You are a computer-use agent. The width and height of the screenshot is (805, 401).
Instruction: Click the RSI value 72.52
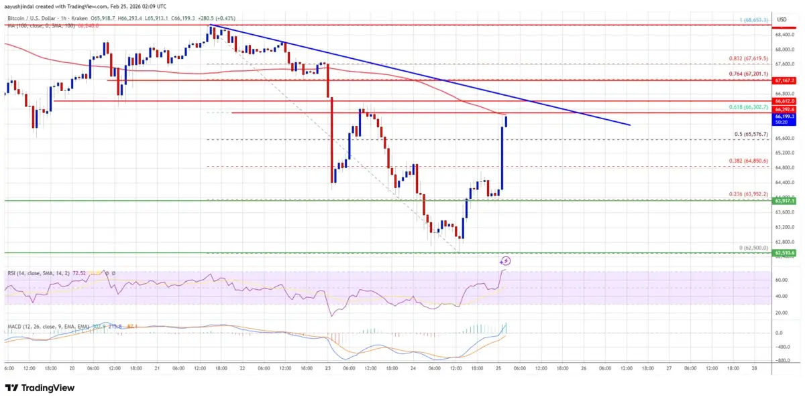79,273
